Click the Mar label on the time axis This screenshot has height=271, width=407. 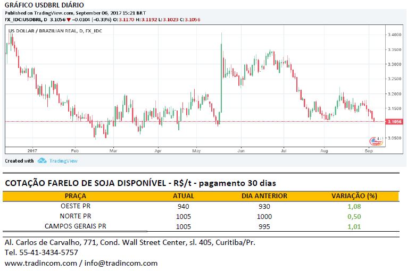[x=113, y=151]
